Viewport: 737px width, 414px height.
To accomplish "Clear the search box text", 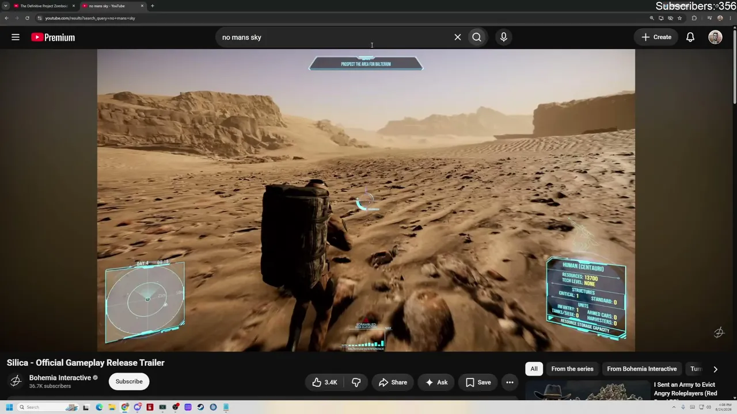I will [x=458, y=37].
